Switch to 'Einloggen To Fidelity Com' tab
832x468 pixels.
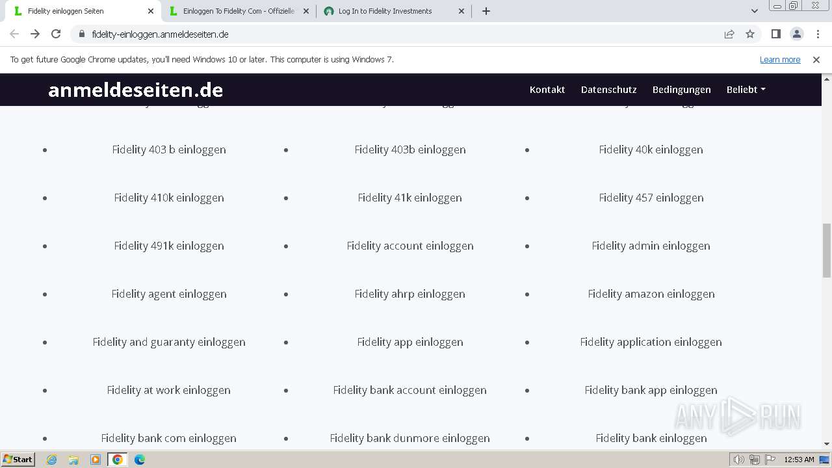(238, 11)
